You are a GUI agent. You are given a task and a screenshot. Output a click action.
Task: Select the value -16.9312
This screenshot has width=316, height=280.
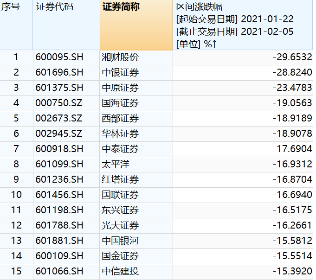pyautogui.click(x=292, y=164)
